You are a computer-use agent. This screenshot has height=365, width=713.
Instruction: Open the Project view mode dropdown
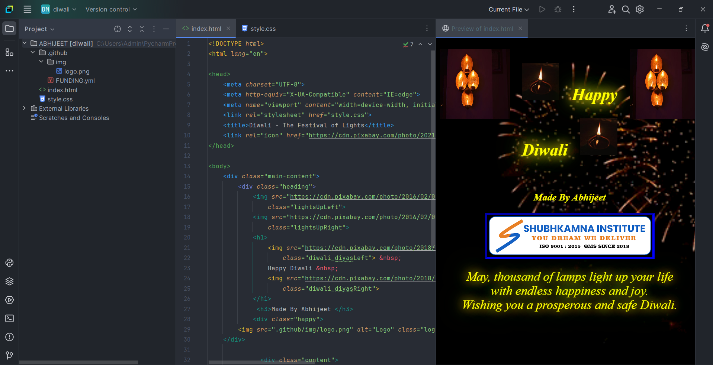pyautogui.click(x=39, y=29)
